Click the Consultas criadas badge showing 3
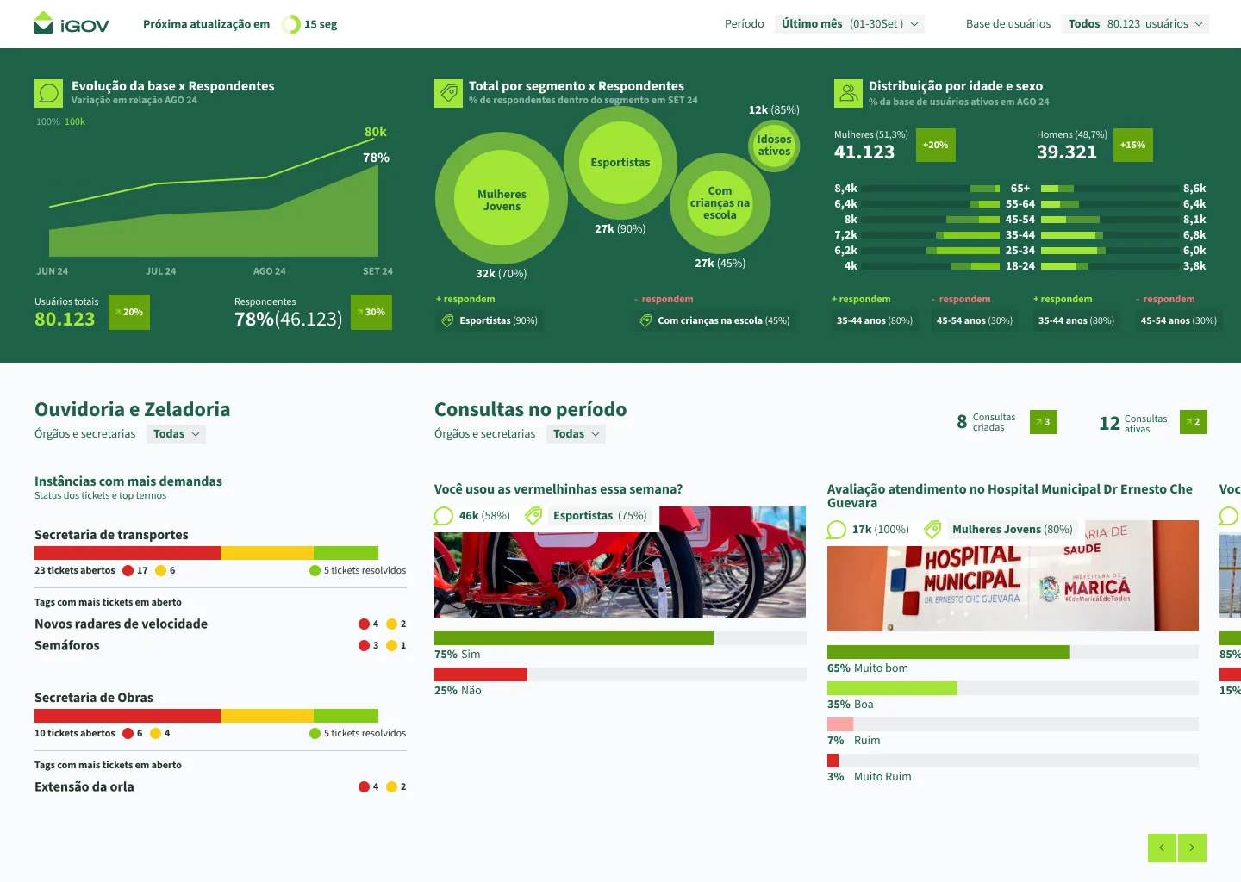1241x882 pixels. pyautogui.click(x=1044, y=422)
